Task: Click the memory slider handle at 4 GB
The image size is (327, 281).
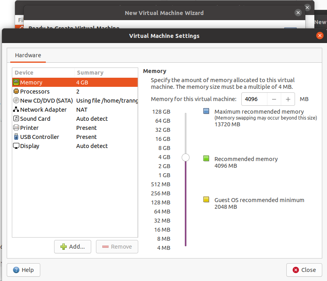Action: 186,157
